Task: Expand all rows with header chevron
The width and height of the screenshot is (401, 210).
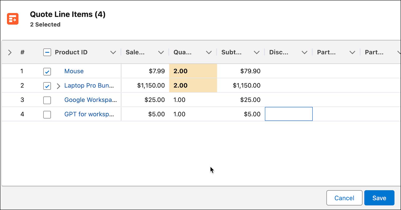Action: tap(10, 52)
